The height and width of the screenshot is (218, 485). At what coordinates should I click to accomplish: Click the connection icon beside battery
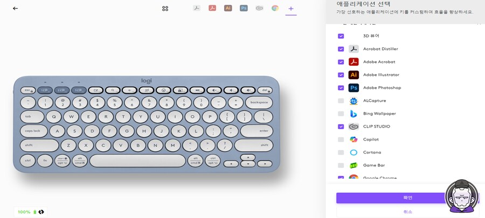click(41, 212)
